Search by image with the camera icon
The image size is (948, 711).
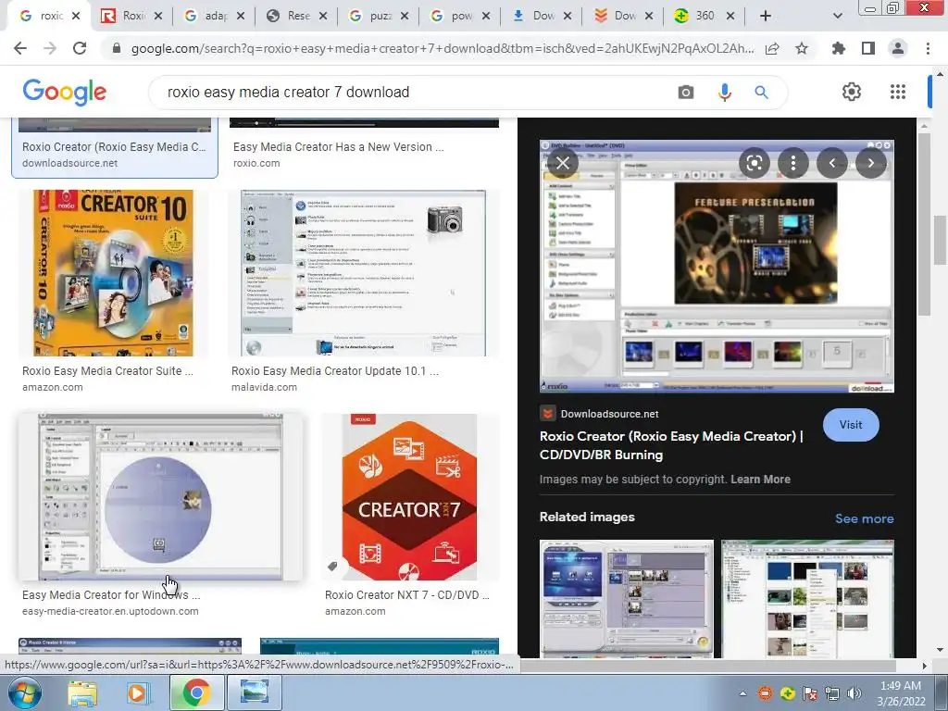(686, 92)
